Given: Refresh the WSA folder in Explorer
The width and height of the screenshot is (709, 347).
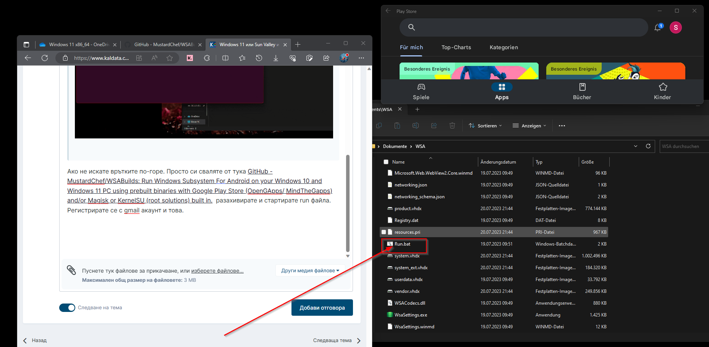Looking at the screenshot, I should 648,146.
